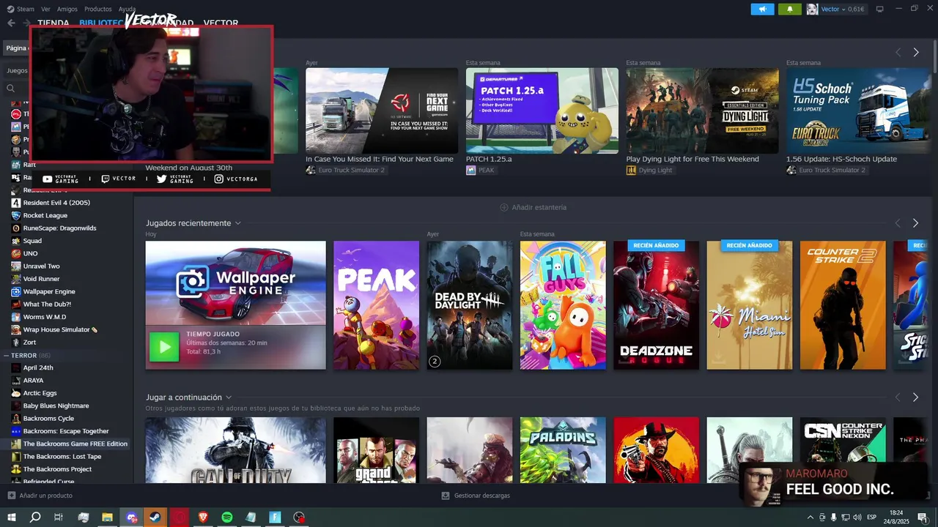Image resolution: width=938 pixels, height=527 pixels.
Task: Open the Ayuda menu
Action: pos(127,9)
